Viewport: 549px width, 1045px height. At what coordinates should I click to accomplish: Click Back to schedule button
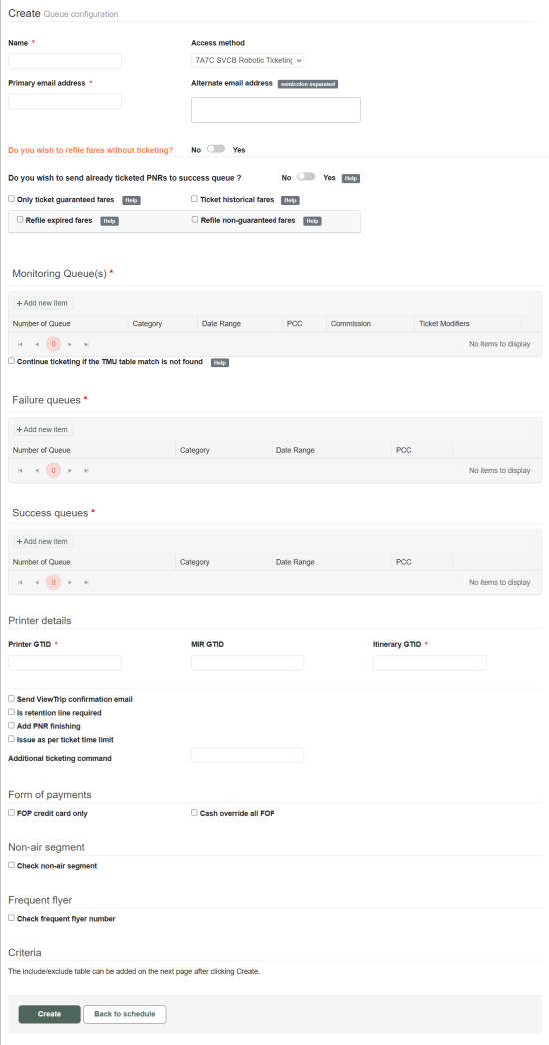tap(125, 1014)
